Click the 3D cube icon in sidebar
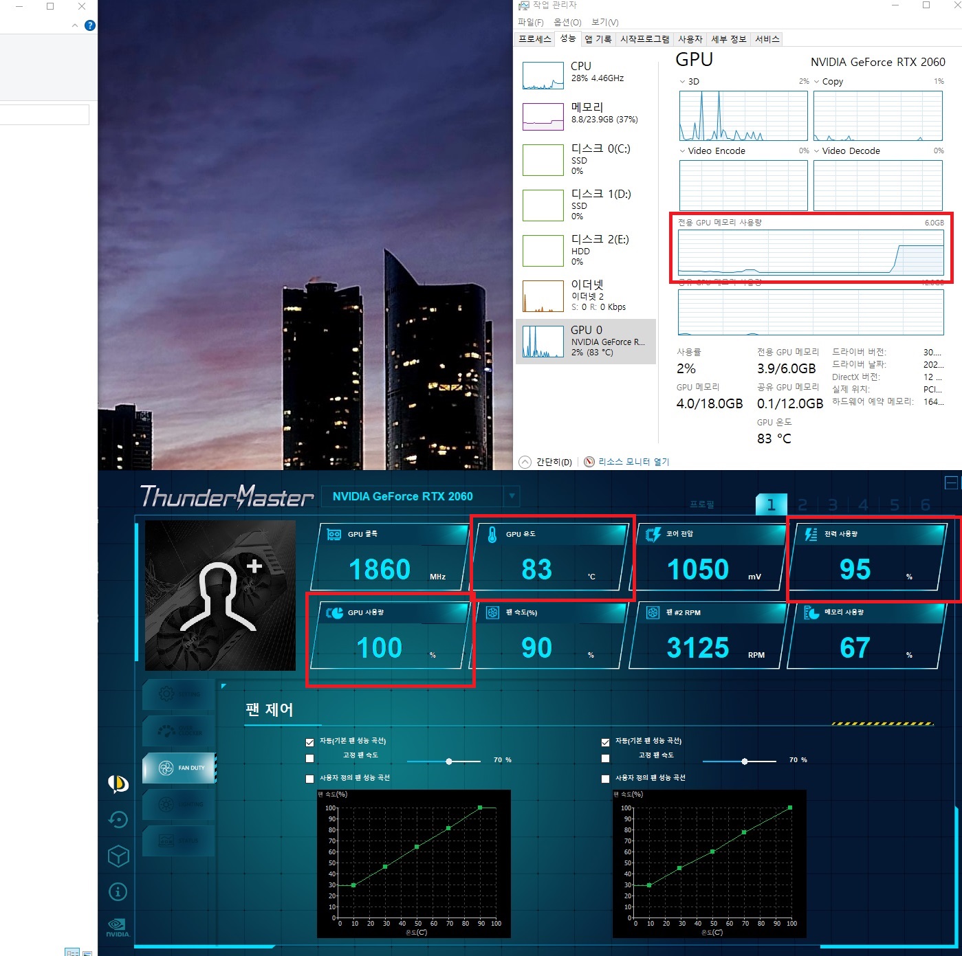Screen dimensions: 962x956 coord(118,856)
